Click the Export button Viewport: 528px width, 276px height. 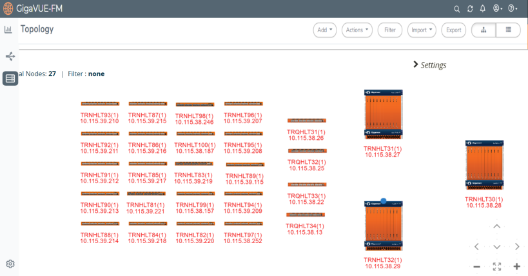(454, 30)
